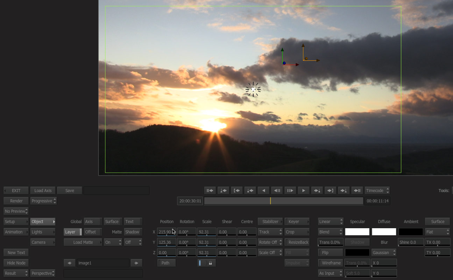
Task: Step back one frame
Action: (x=277, y=190)
